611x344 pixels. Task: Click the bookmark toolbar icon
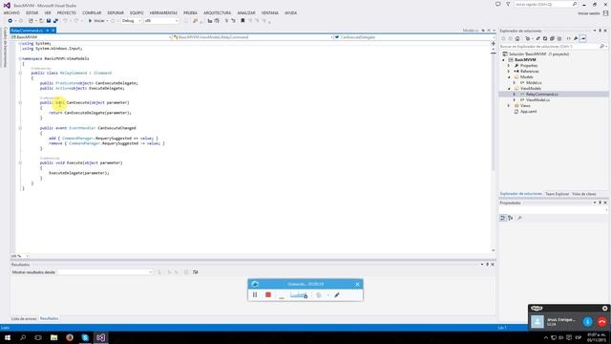tap(242, 21)
